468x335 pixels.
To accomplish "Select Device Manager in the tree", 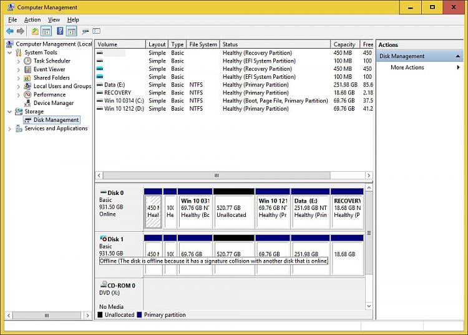I will (x=54, y=103).
